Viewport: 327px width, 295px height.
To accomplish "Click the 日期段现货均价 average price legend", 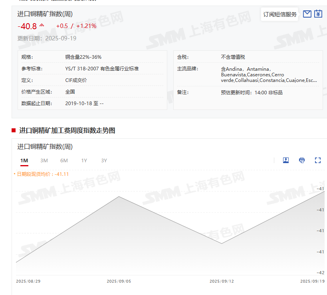I will tap(42, 174).
